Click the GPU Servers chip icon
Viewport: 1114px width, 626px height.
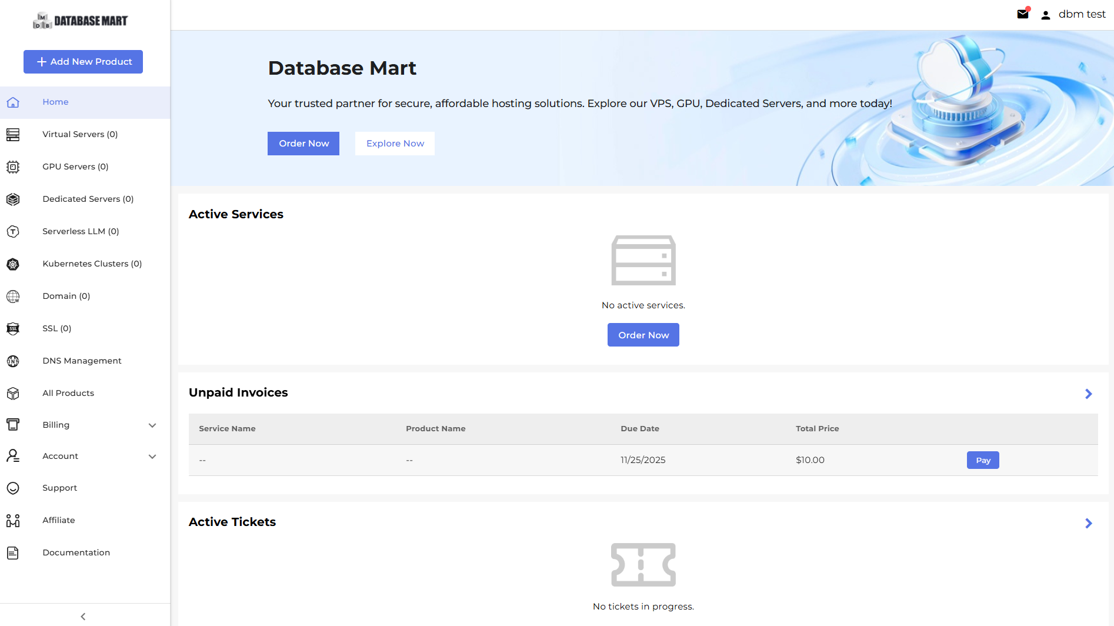(x=13, y=167)
